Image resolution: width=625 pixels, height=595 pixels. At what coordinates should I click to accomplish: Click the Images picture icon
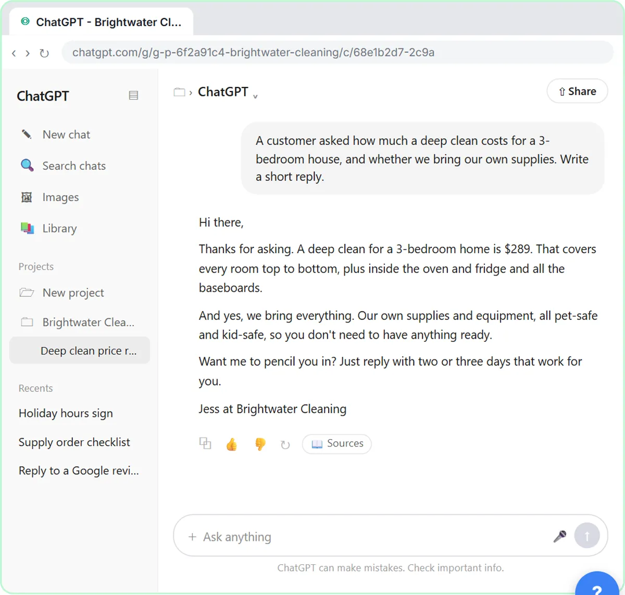[x=27, y=197]
